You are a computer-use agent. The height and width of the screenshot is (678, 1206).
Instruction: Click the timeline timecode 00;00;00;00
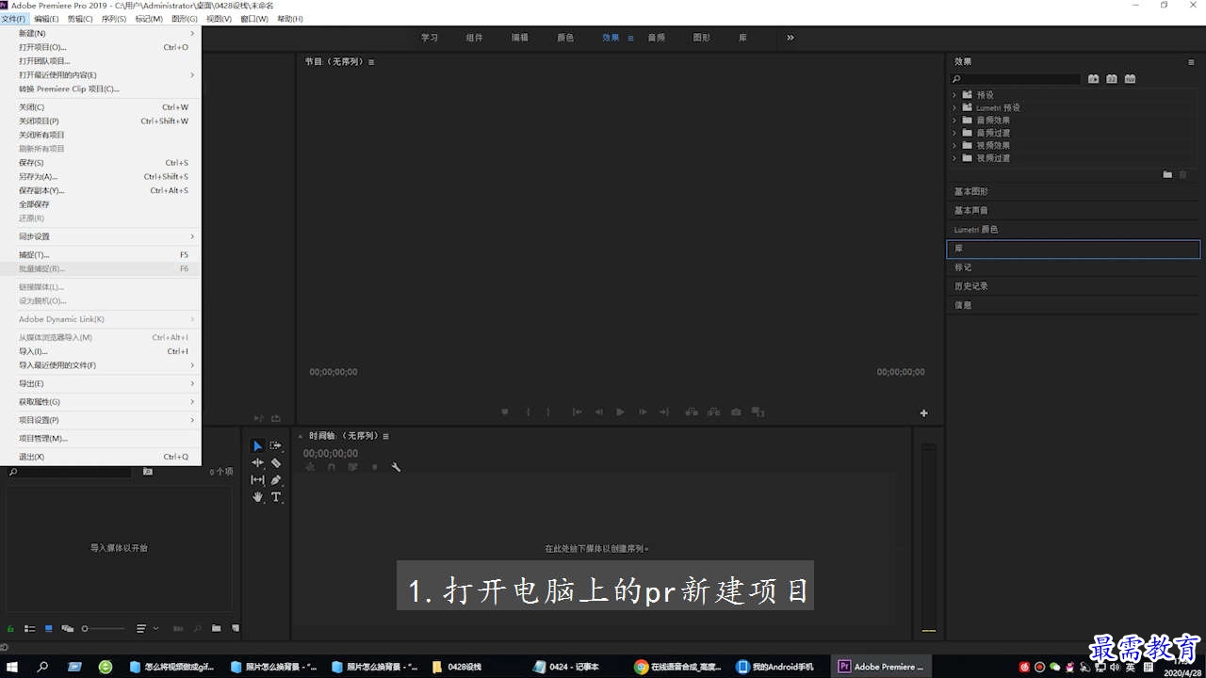click(x=331, y=453)
